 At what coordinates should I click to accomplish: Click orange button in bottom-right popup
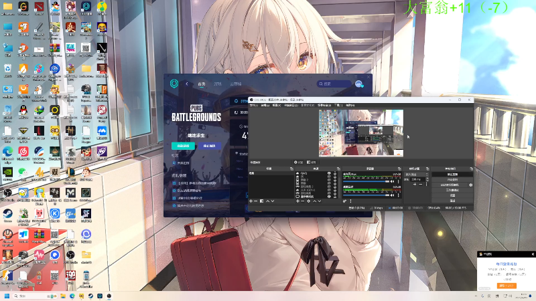[x=507, y=286]
